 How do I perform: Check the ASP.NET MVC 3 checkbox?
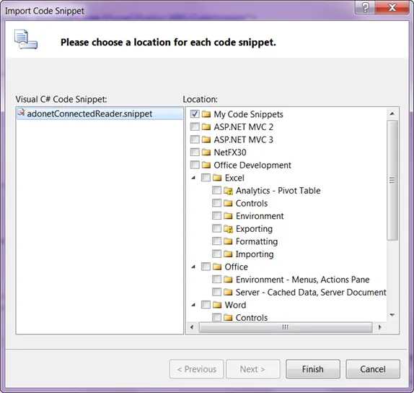(195, 139)
